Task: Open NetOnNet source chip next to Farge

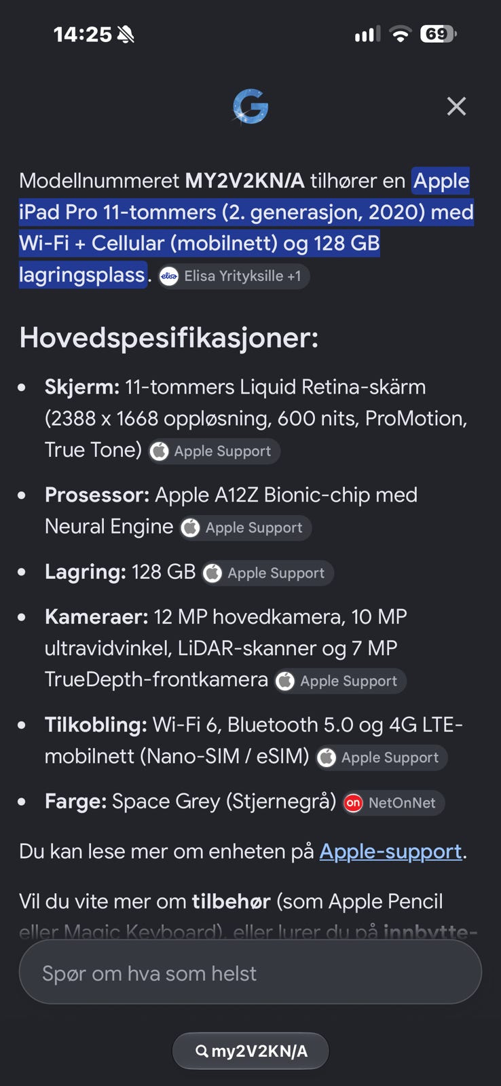Action: [x=394, y=803]
